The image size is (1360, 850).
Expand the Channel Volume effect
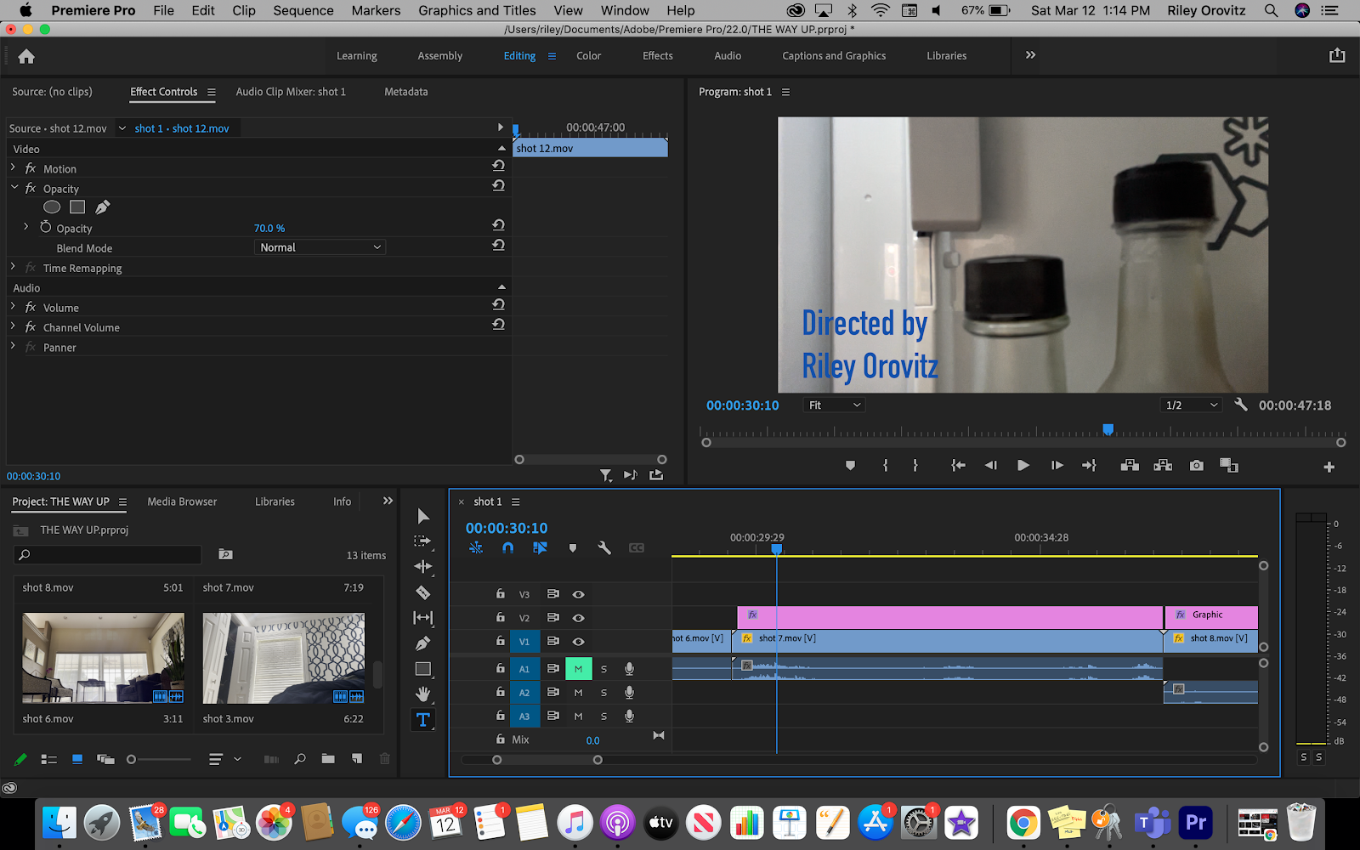13,326
